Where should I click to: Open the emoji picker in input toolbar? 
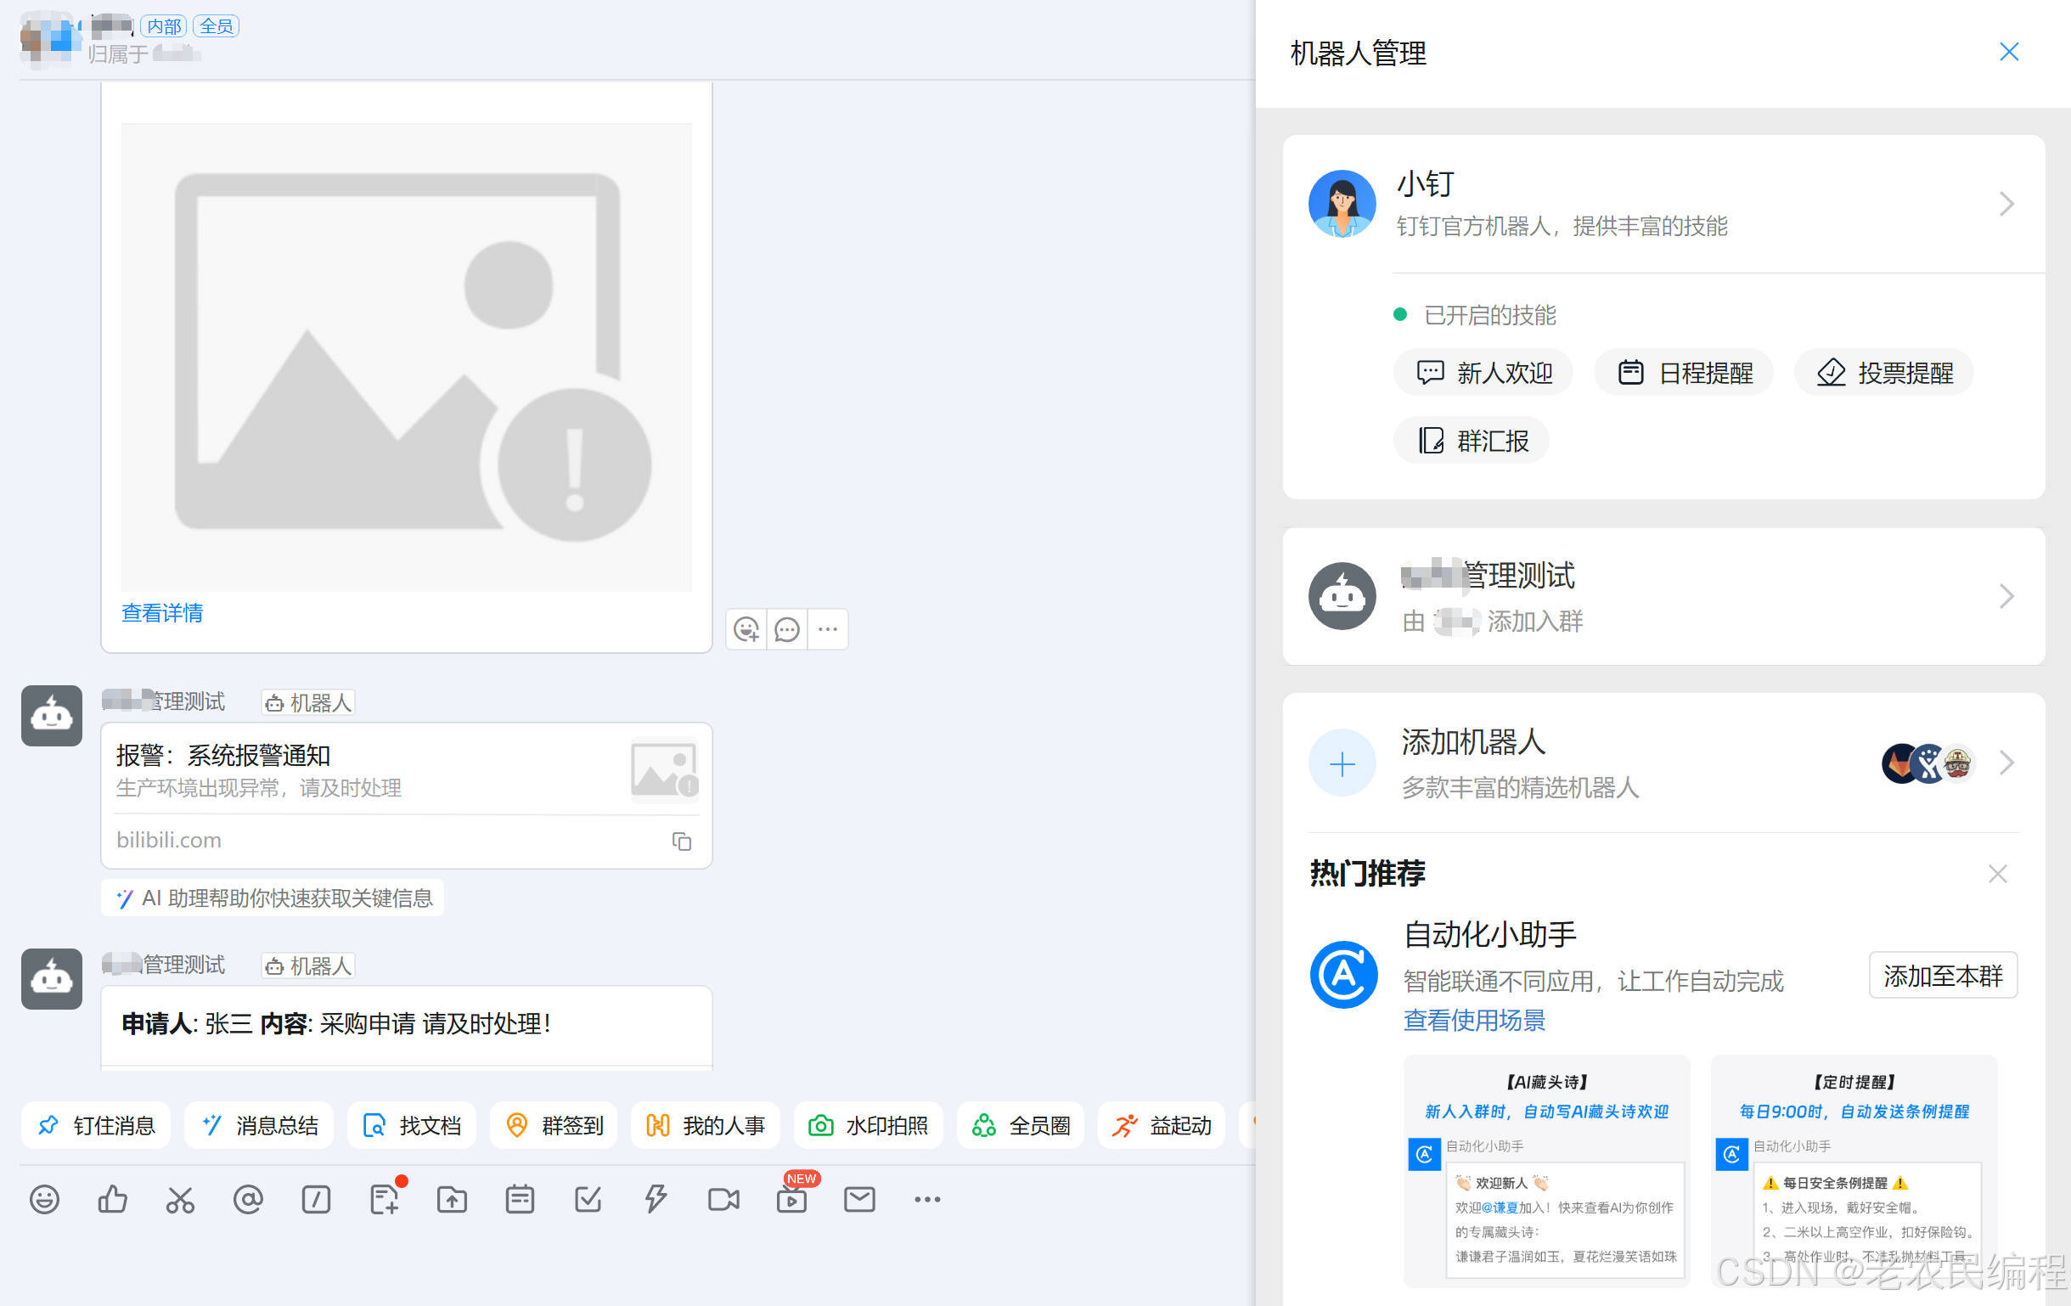44,1198
